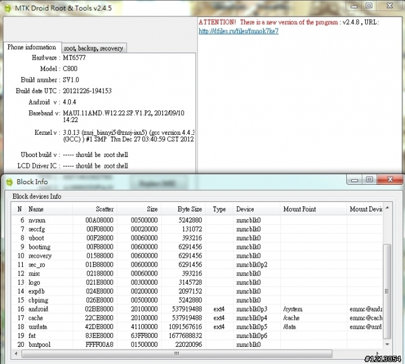The image size is (405, 364).
Task: Click the FFFF00A8 scatter value
Action: (x=99, y=344)
